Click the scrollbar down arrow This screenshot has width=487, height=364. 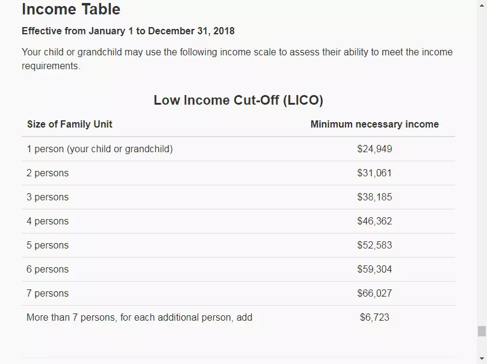point(482,359)
